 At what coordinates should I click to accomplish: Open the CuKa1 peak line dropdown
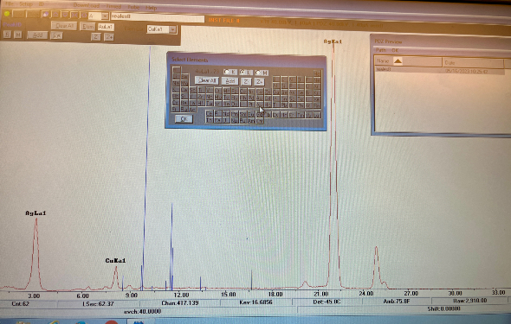(172, 29)
